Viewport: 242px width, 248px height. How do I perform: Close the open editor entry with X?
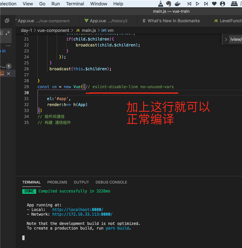coord(8,74)
